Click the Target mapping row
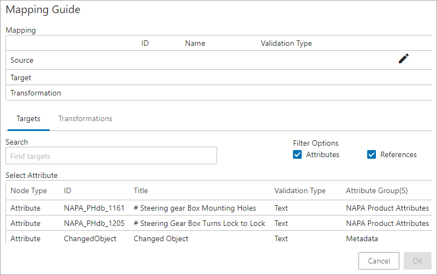The width and height of the screenshot is (437, 275). [219, 77]
